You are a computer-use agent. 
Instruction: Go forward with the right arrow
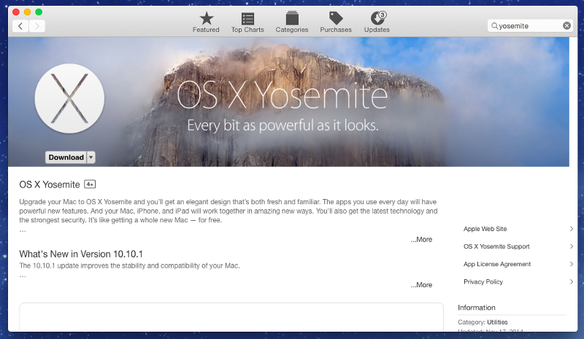click(37, 26)
